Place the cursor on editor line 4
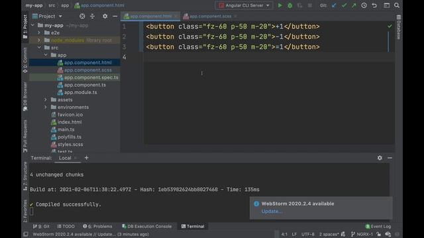Image resolution: width=424 pixels, height=238 pixels. click(269, 58)
